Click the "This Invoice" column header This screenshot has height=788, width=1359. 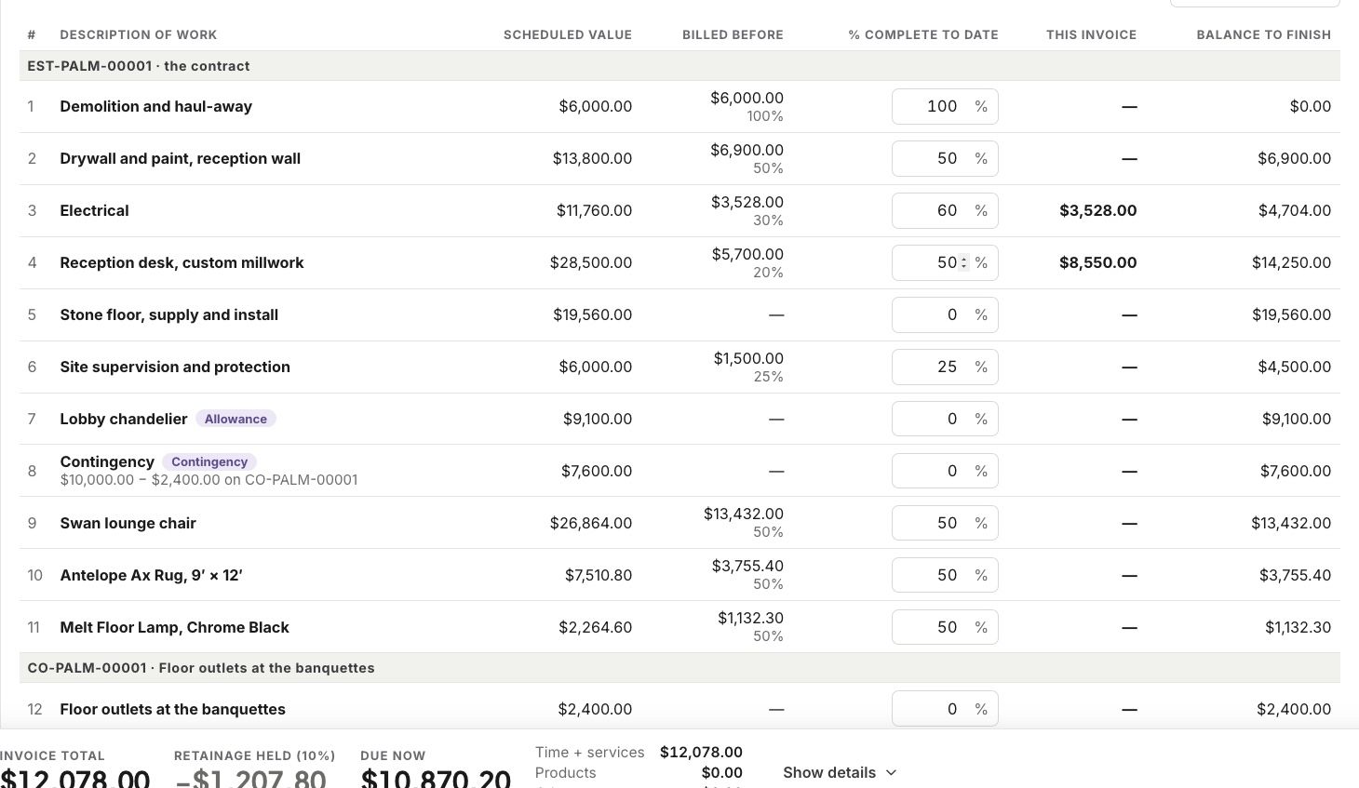[x=1091, y=34]
